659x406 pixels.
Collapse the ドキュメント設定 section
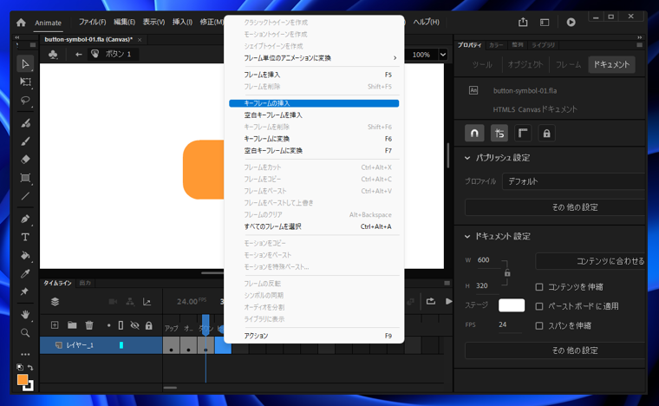(467, 237)
